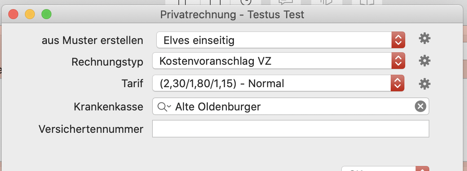Click the gear icon beside Tarif
467x171 pixels.
point(424,84)
